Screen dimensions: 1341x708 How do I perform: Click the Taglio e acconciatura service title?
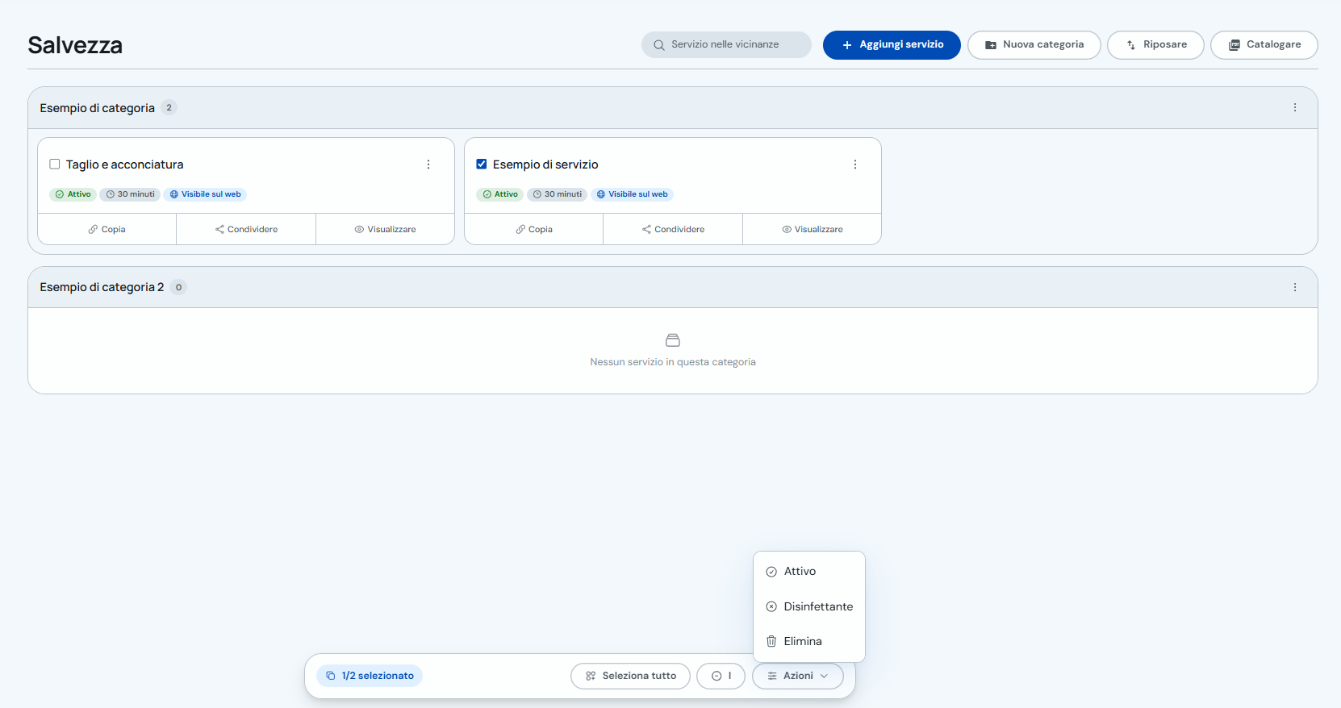pyautogui.click(x=124, y=165)
